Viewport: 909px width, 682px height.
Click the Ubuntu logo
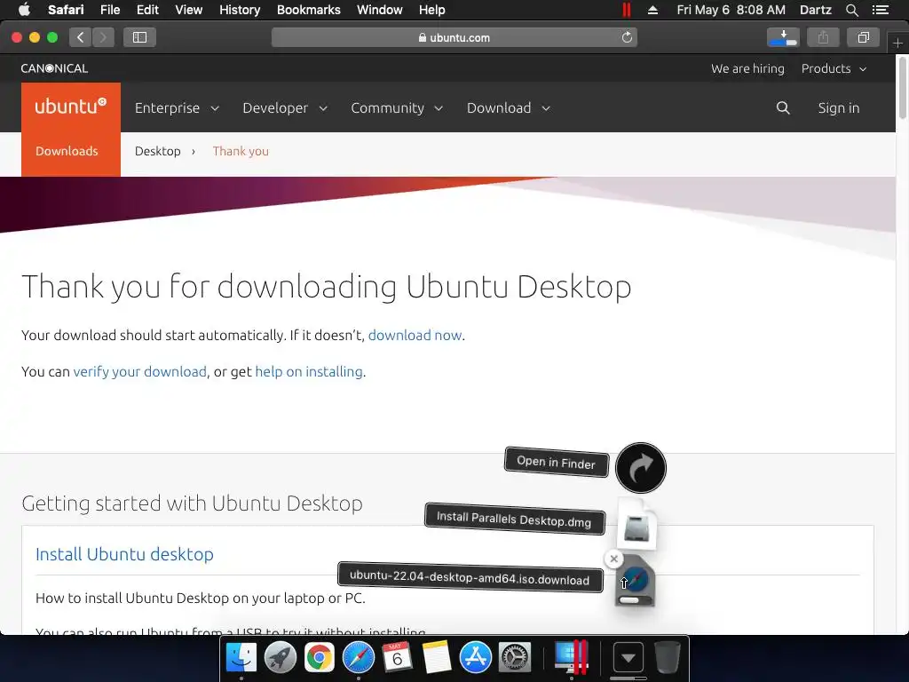(x=71, y=107)
